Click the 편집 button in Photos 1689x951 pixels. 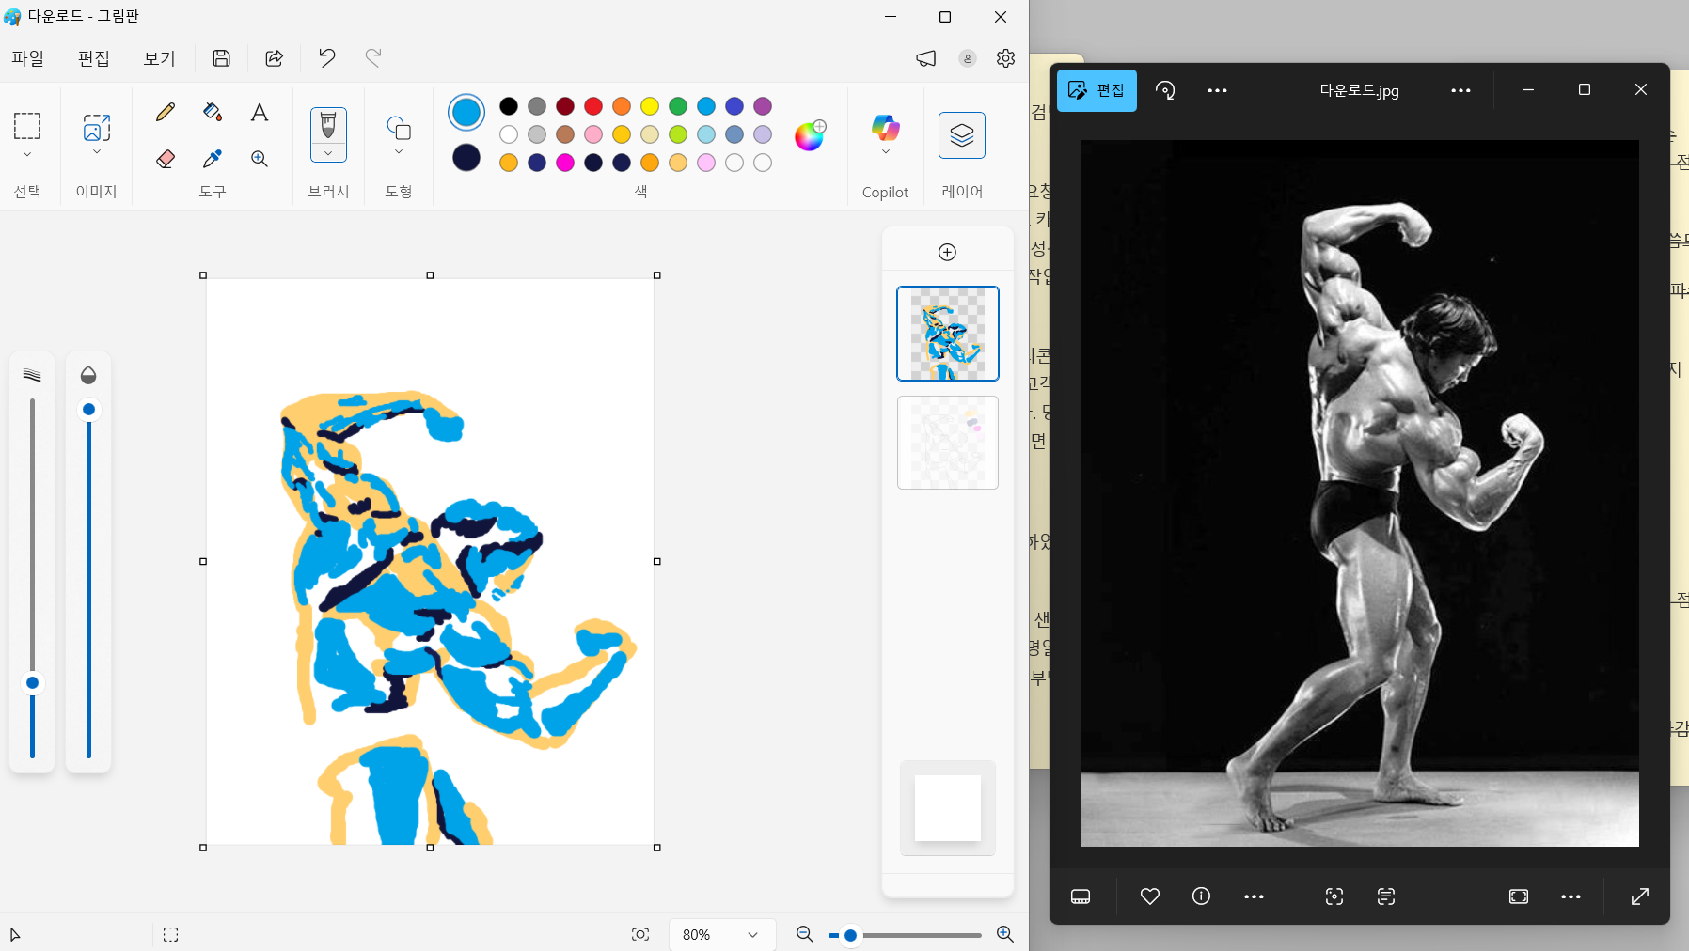pyautogui.click(x=1097, y=90)
